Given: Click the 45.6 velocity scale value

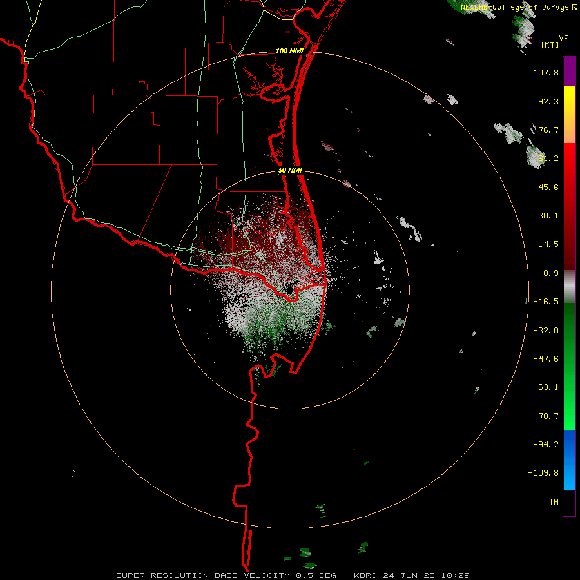Looking at the screenshot, I should (548, 187).
